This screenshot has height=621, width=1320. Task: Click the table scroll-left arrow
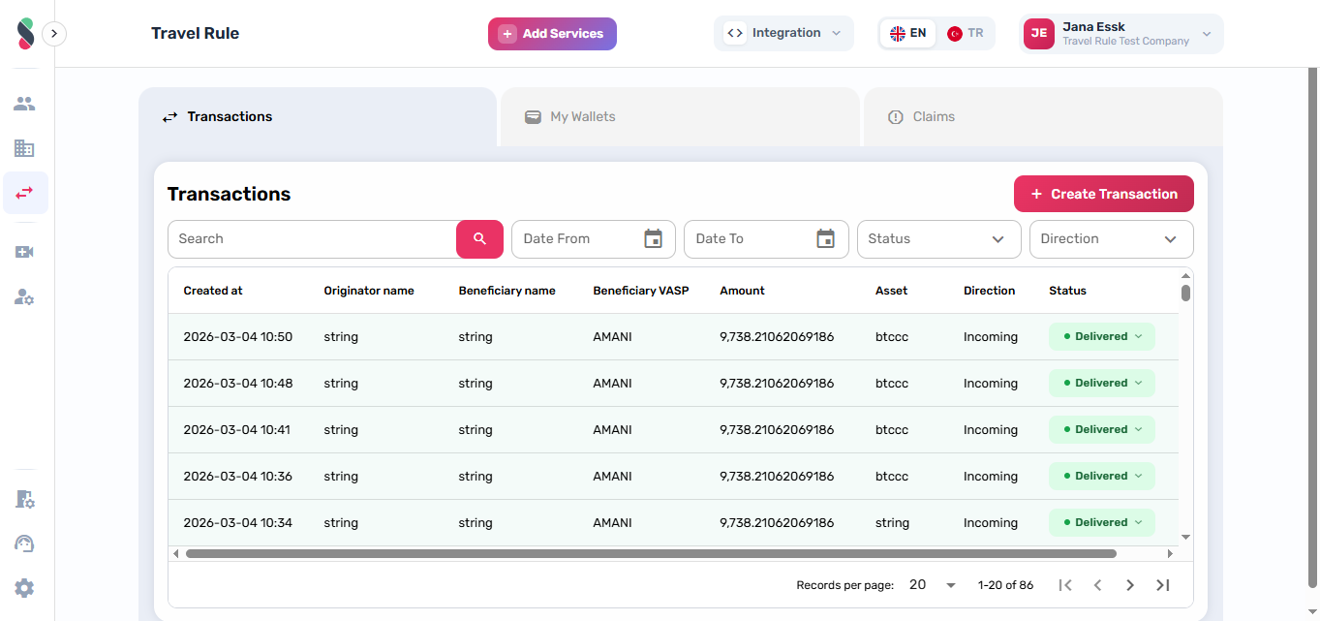pos(175,554)
